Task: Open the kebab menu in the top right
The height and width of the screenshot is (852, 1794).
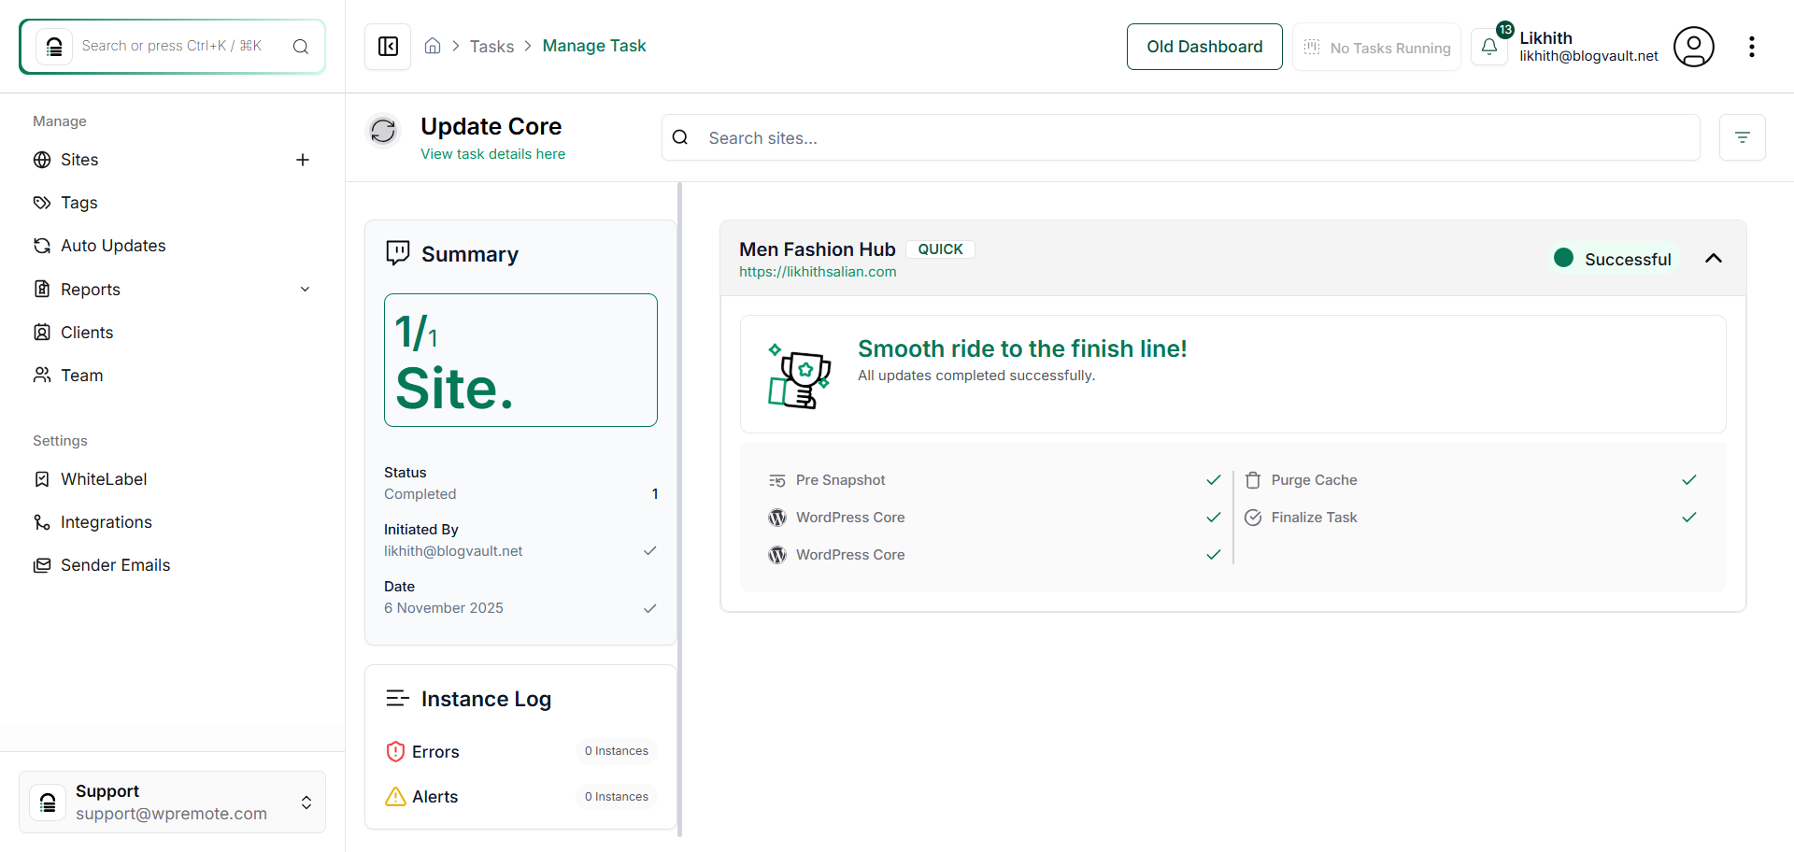Action: click(1753, 46)
